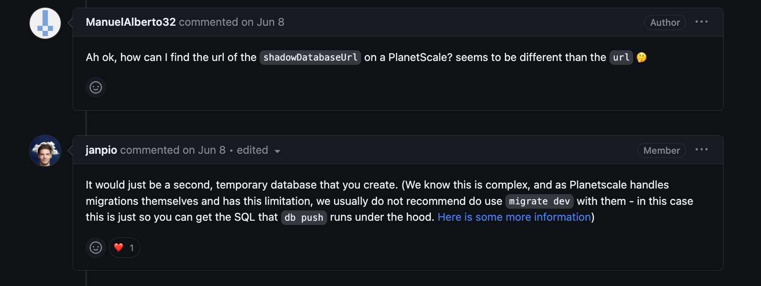Click the inline code 'url' snippet
Screen dimensions: 761x286
[621, 58]
